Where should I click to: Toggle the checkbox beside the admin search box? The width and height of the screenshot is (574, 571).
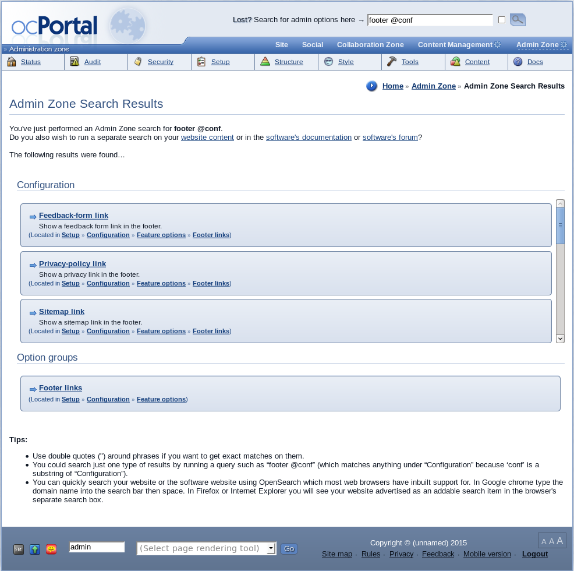tap(502, 20)
